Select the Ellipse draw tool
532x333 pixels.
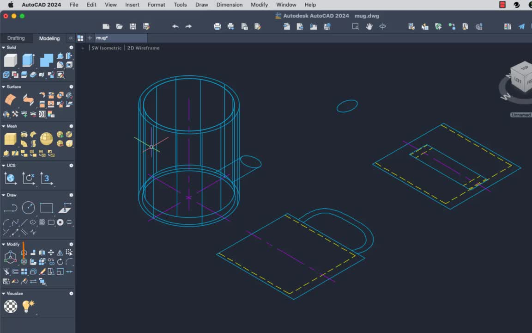coord(33,222)
